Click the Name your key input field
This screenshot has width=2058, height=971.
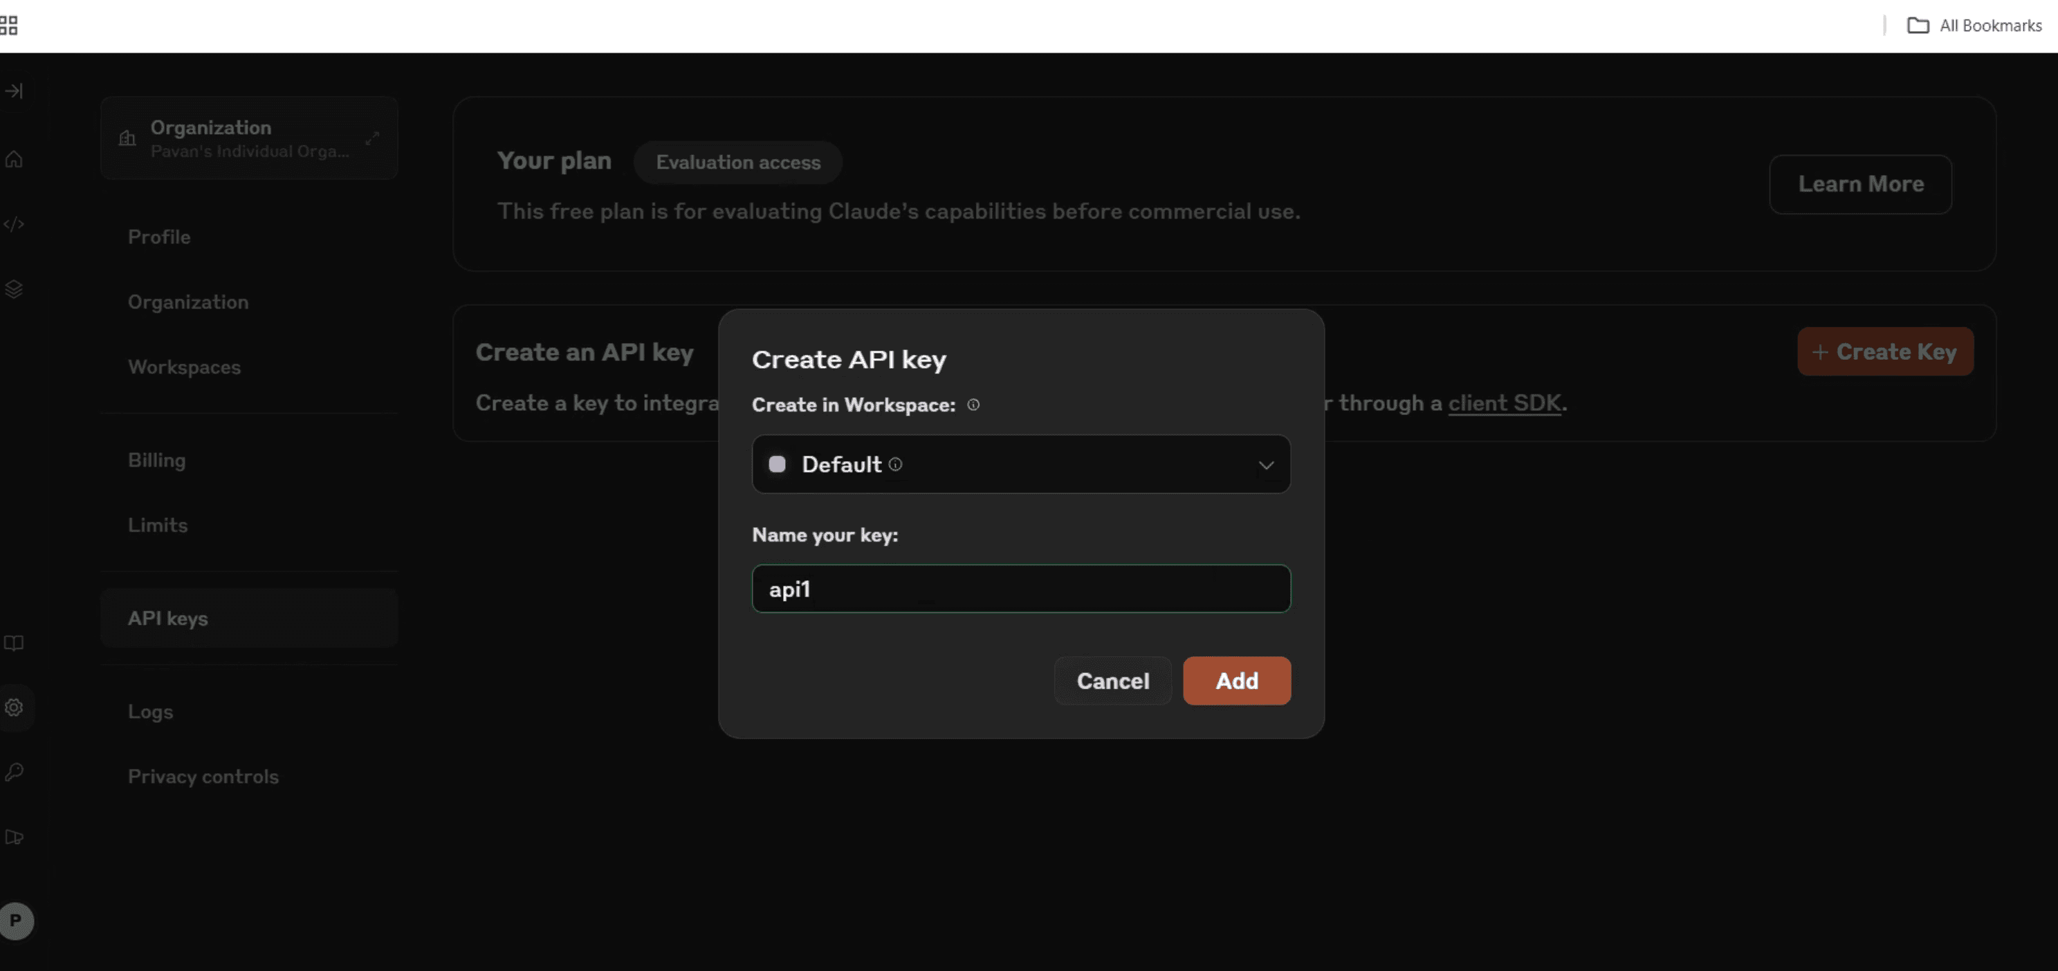tap(1020, 589)
